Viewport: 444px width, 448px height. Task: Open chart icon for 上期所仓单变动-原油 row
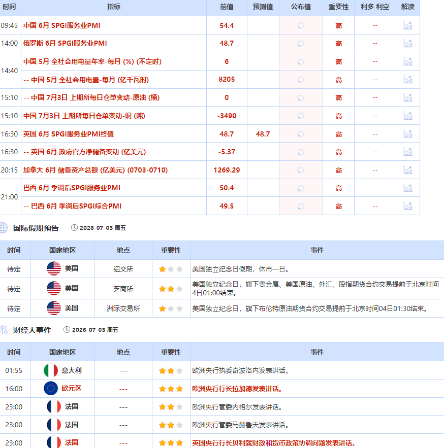407,98
